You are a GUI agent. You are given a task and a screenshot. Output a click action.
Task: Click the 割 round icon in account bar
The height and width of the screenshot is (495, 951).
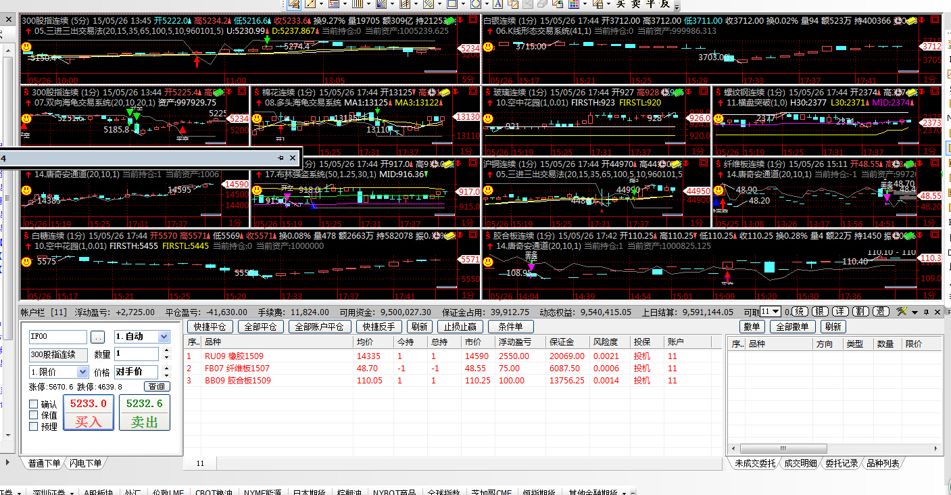click(860, 312)
